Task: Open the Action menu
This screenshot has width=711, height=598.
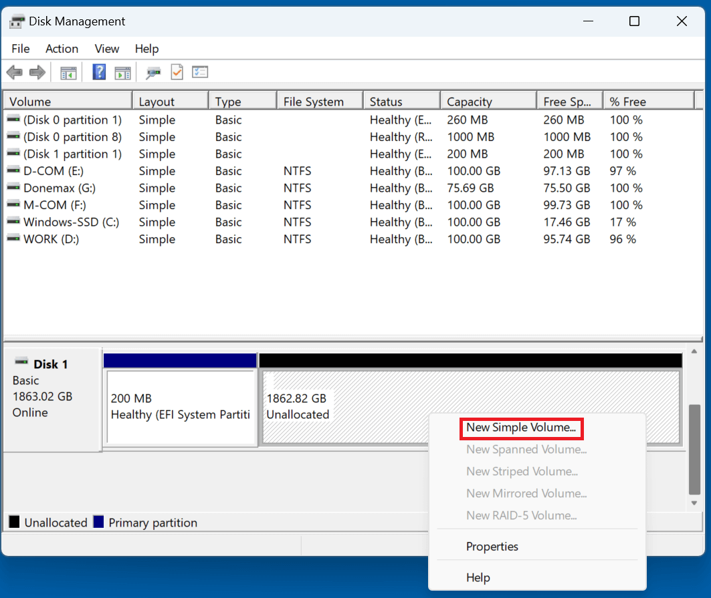Action: point(62,49)
